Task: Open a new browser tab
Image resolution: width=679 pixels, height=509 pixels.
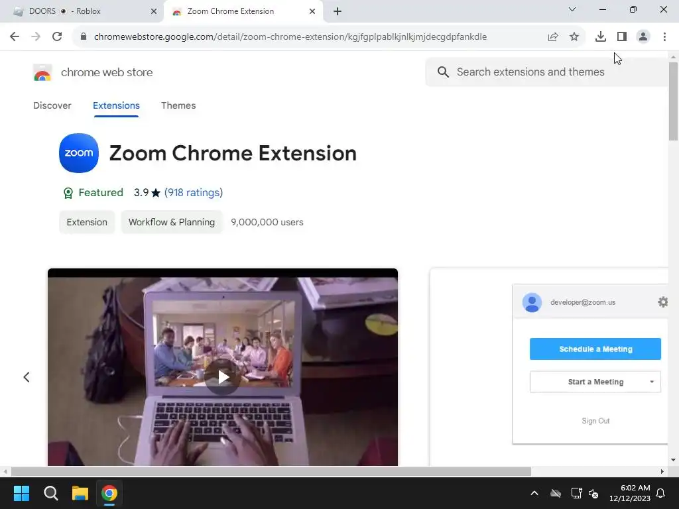Action: (338, 11)
